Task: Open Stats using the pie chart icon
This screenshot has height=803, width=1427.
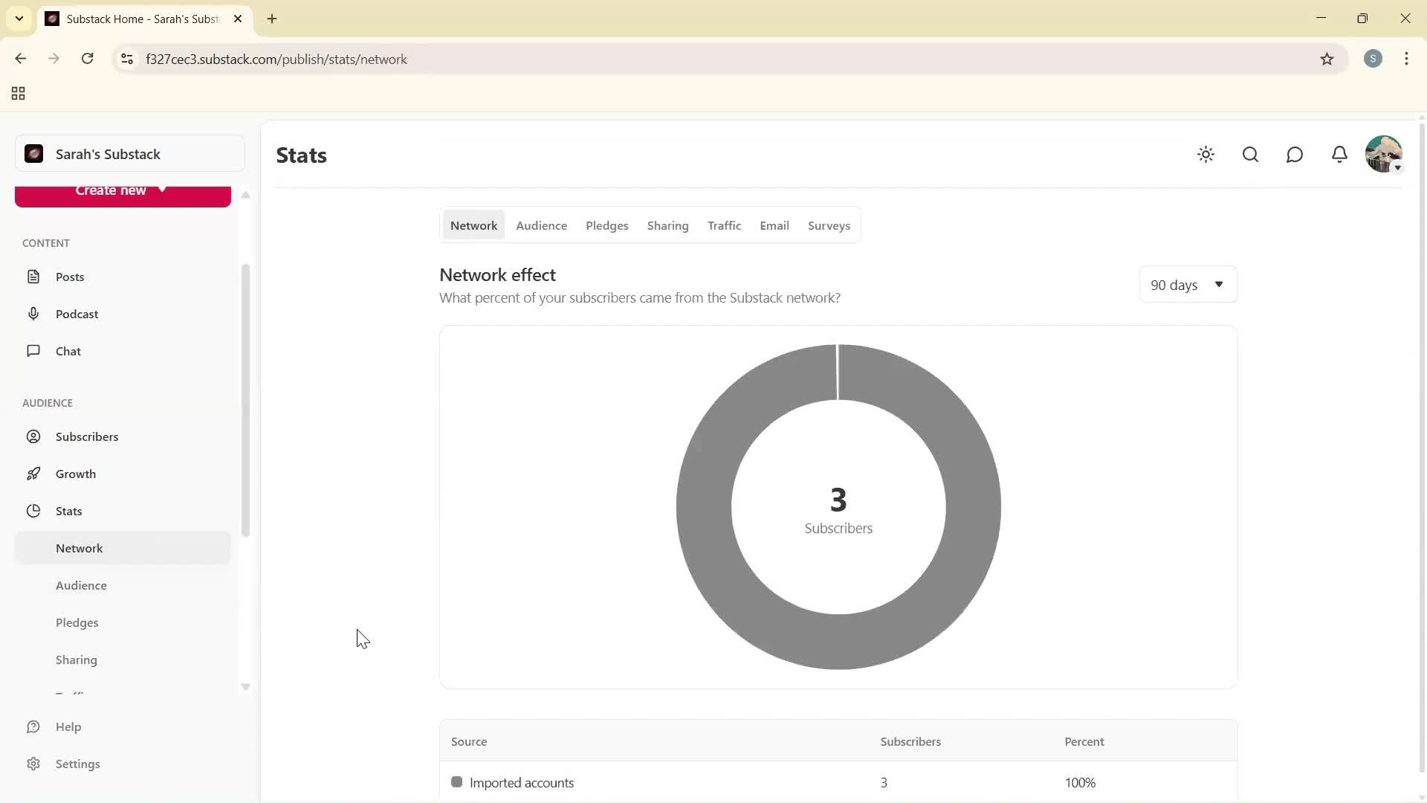Action: pos(34,511)
